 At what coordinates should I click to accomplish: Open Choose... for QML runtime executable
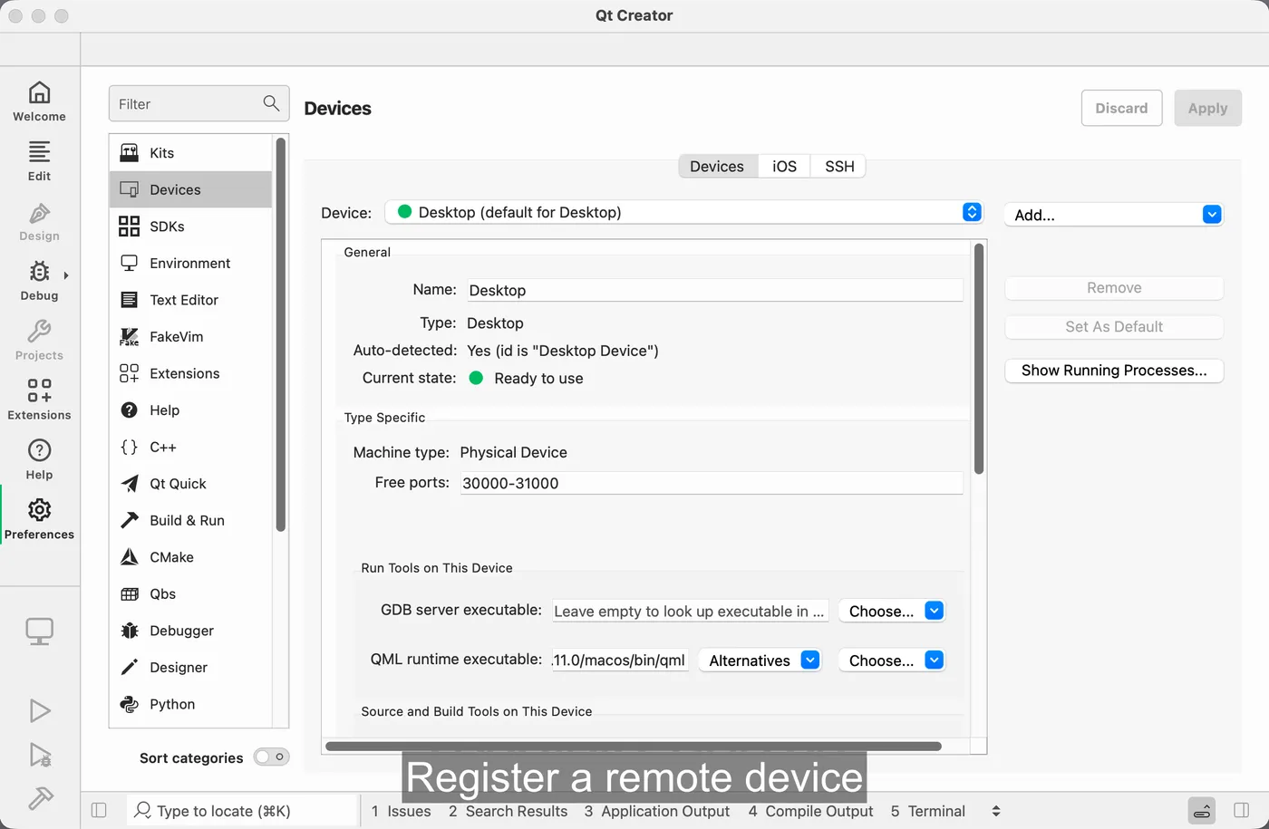click(x=892, y=660)
